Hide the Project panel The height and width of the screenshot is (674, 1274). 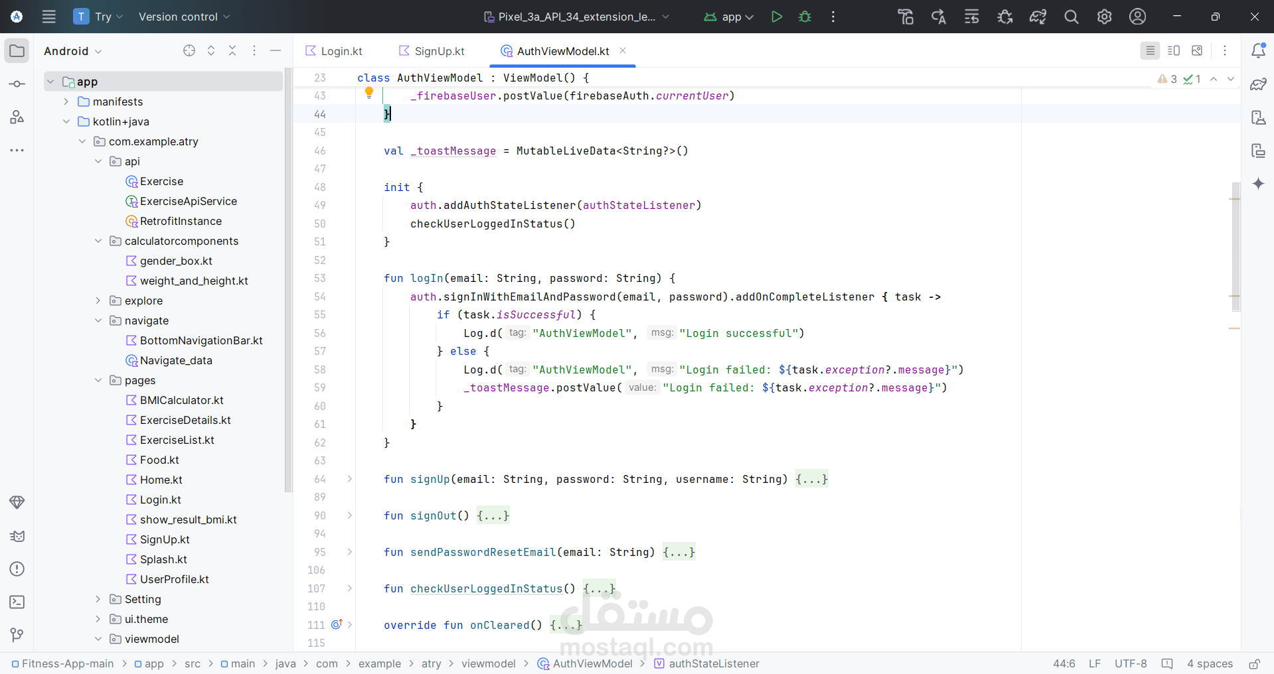(276, 50)
